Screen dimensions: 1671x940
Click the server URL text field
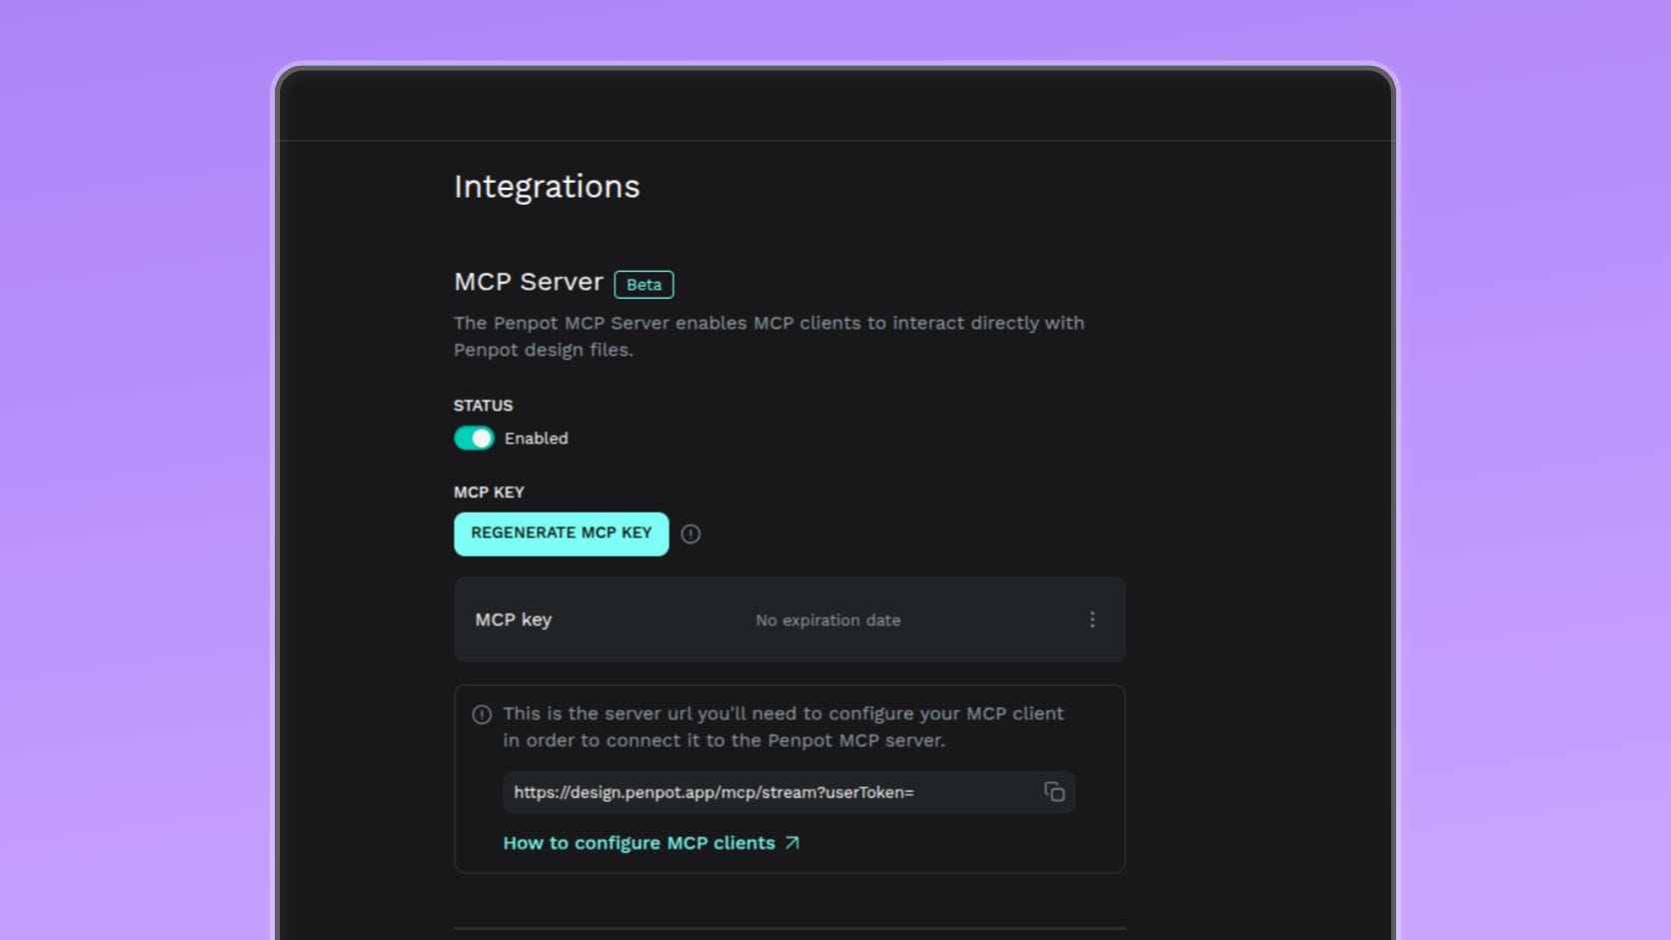tap(789, 792)
